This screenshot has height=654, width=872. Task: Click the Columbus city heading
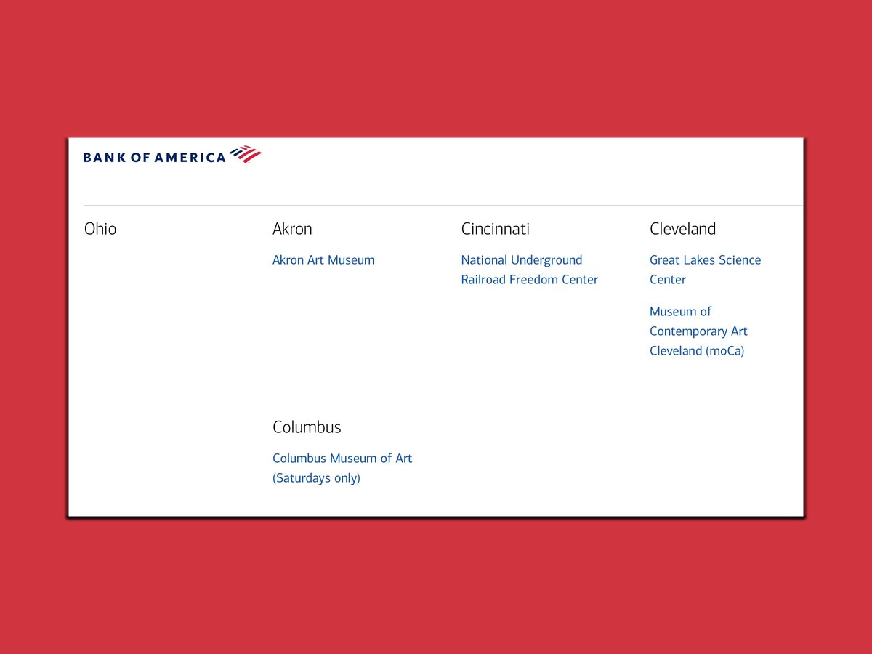tap(307, 427)
